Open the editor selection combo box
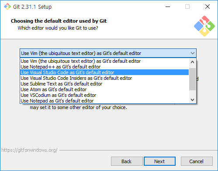The width and height of the screenshot is (218, 171). [x=108, y=53]
